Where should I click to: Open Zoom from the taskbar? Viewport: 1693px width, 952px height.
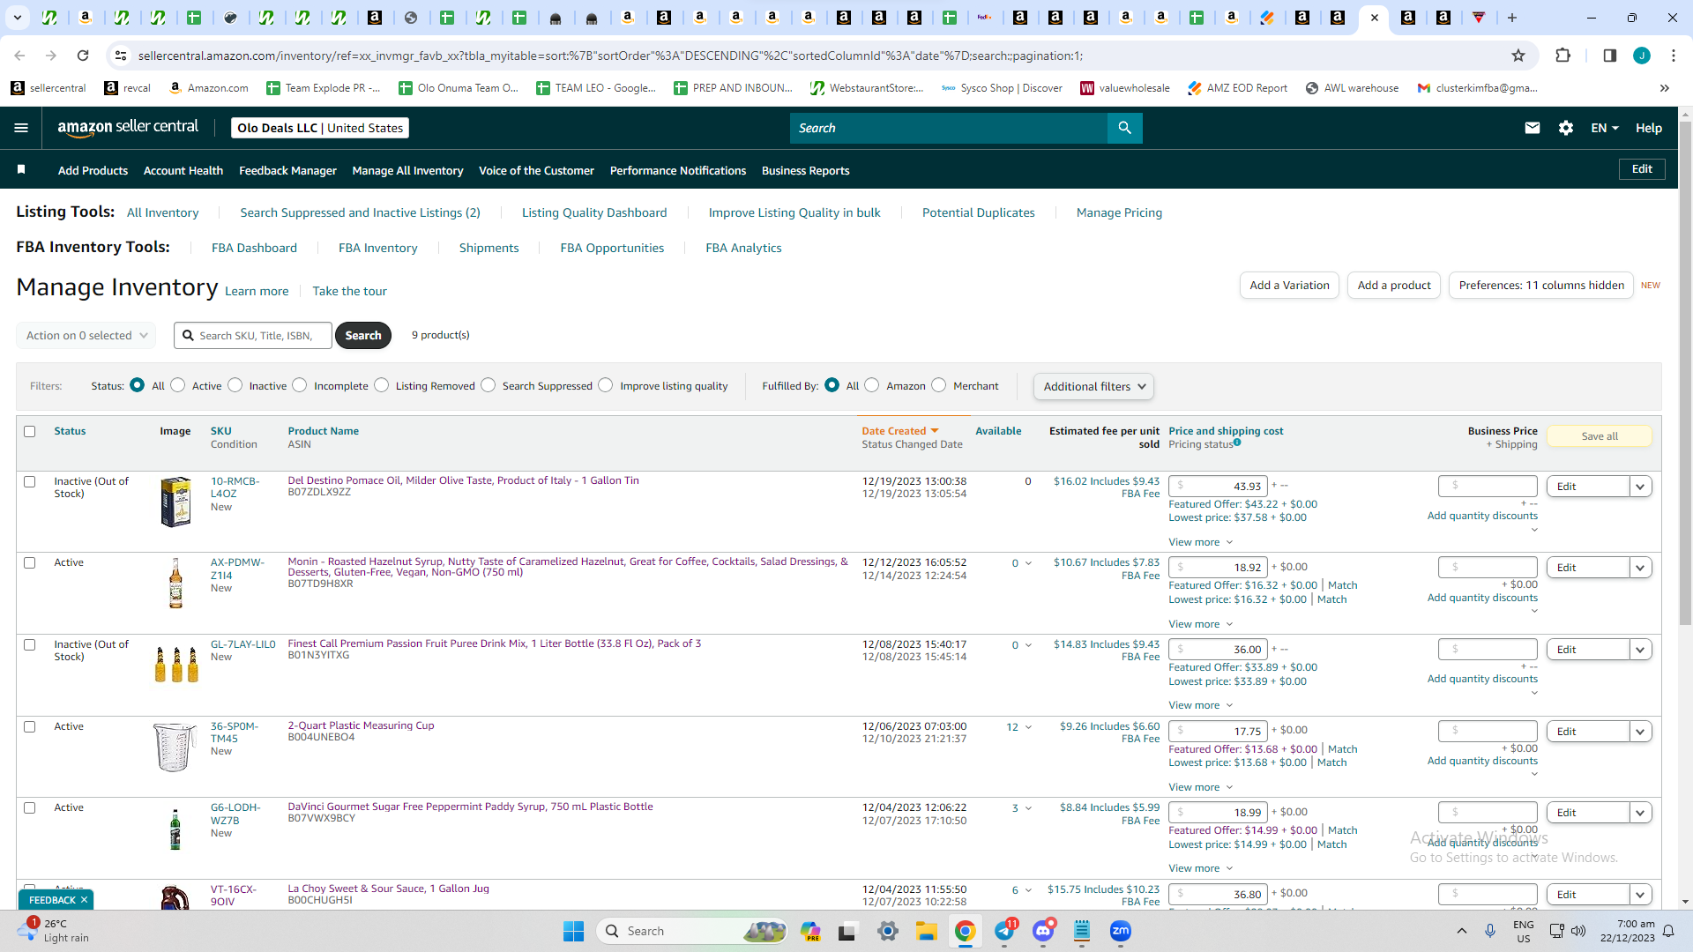1121,931
